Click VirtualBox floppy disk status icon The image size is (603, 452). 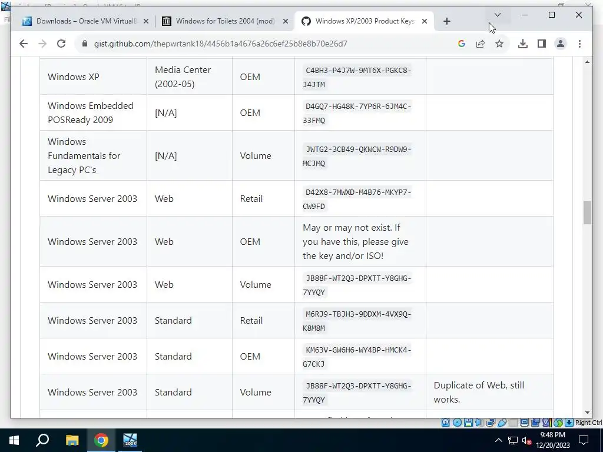click(x=468, y=423)
